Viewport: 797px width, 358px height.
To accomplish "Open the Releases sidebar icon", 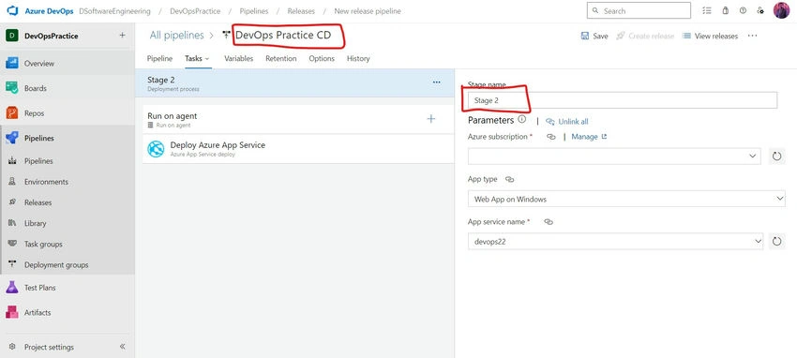I will tap(13, 202).
